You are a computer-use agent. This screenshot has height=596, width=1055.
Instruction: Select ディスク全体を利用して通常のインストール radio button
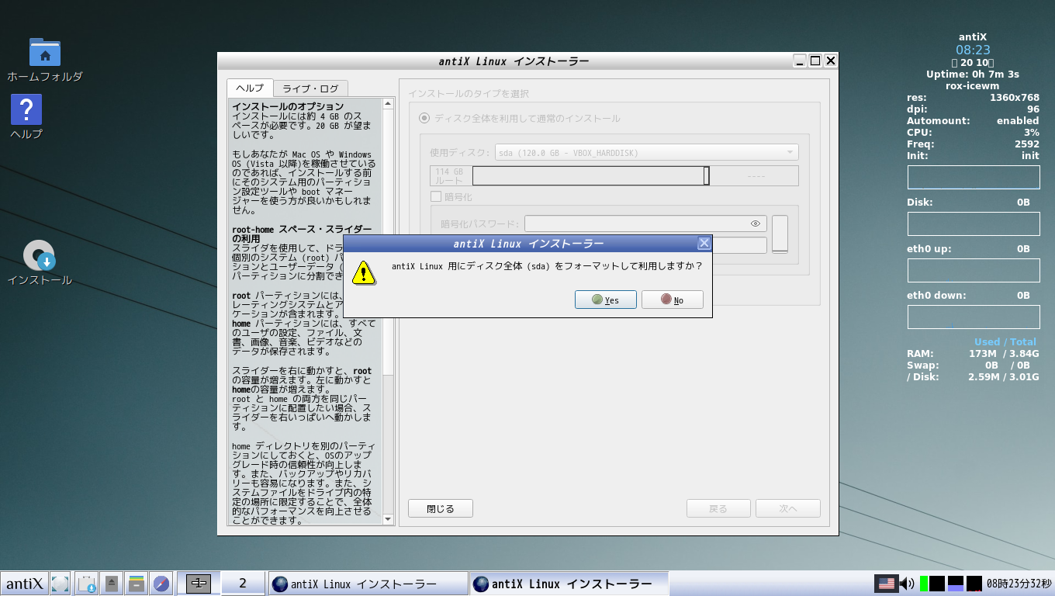[424, 118]
